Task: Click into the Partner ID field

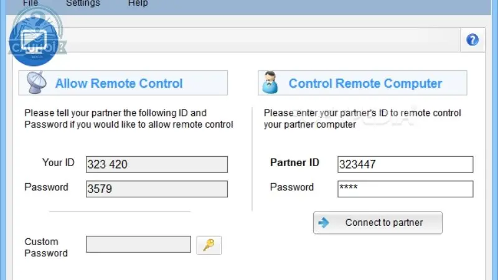Action: pyautogui.click(x=405, y=164)
